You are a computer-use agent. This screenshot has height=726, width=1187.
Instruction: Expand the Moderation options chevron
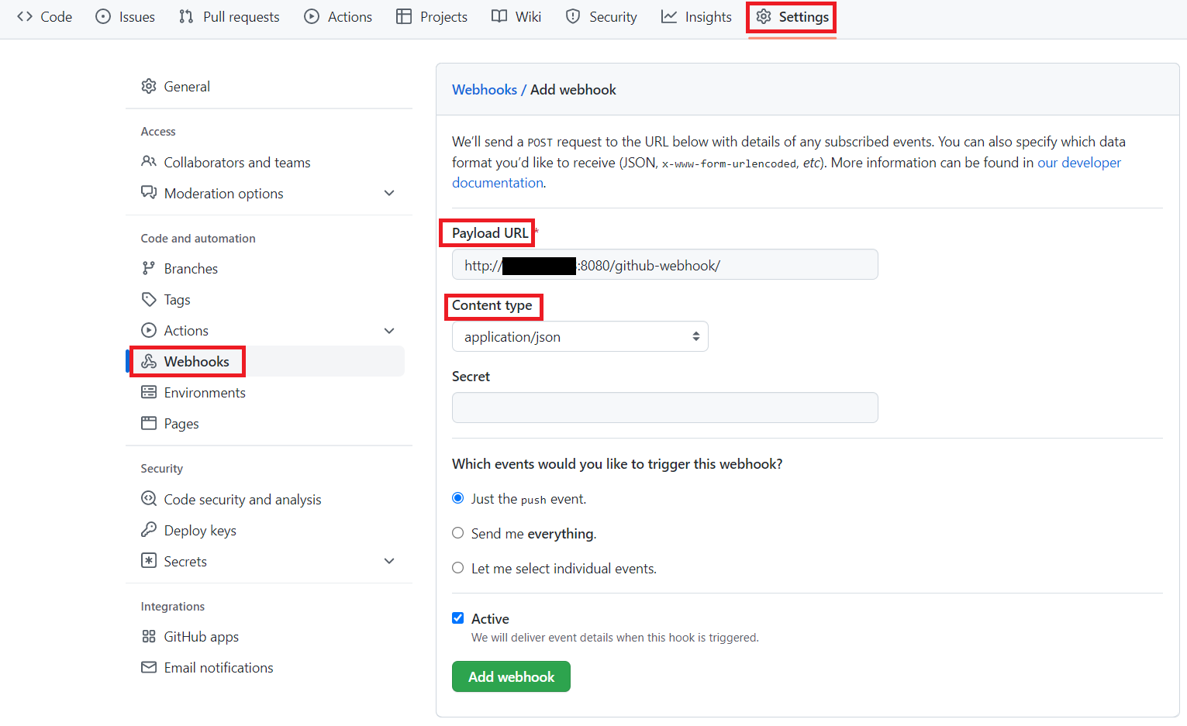[x=389, y=193]
